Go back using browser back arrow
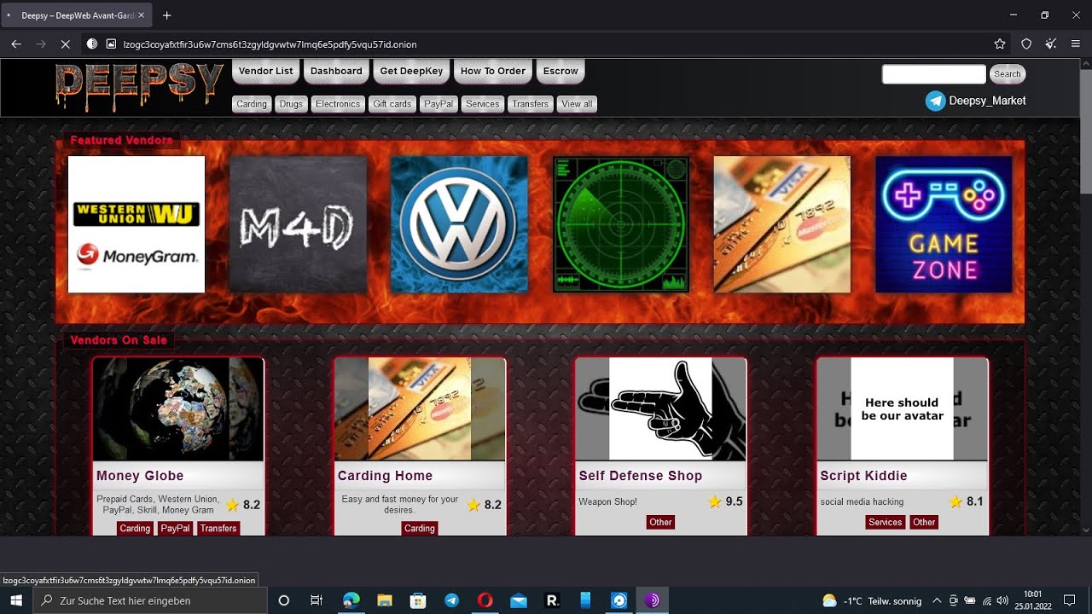Screen dimensions: 1092x614 click(16, 43)
